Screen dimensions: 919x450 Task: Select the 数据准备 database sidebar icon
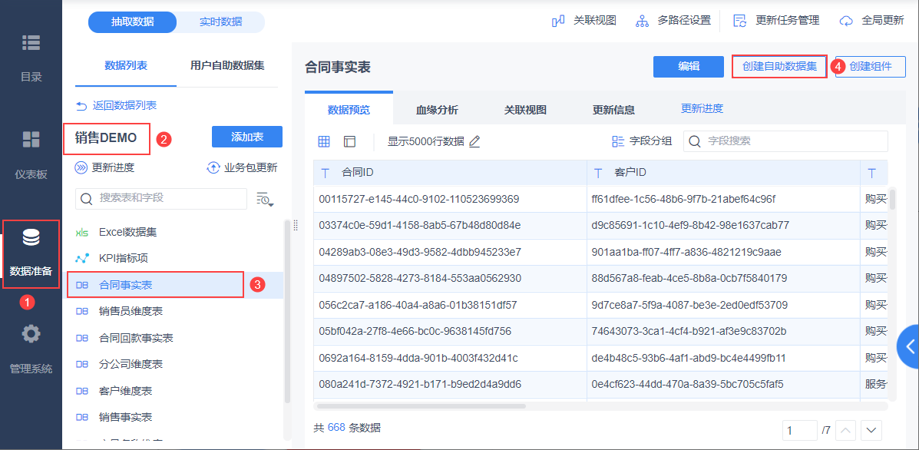point(31,237)
